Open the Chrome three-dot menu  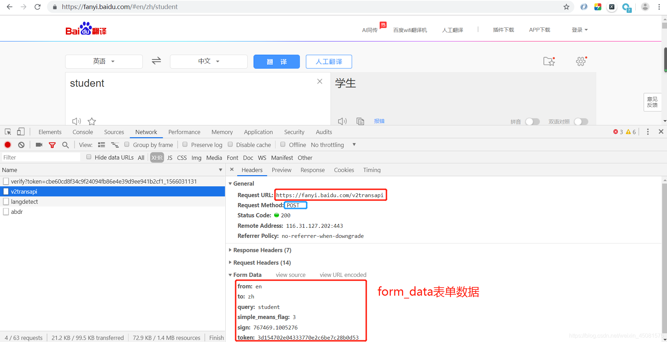(x=659, y=7)
